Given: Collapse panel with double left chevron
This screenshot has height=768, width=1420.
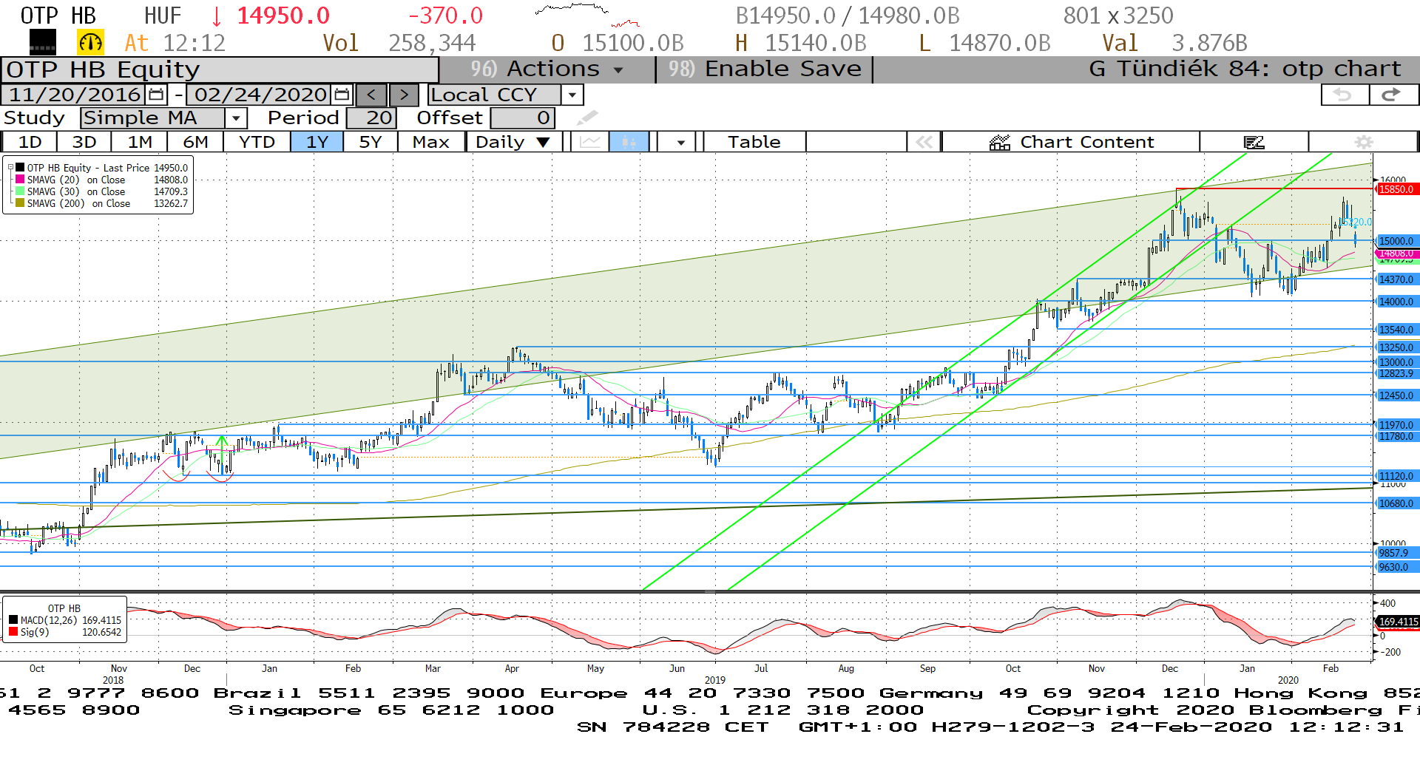Looking at the screenshot, I should coord(924,142).
